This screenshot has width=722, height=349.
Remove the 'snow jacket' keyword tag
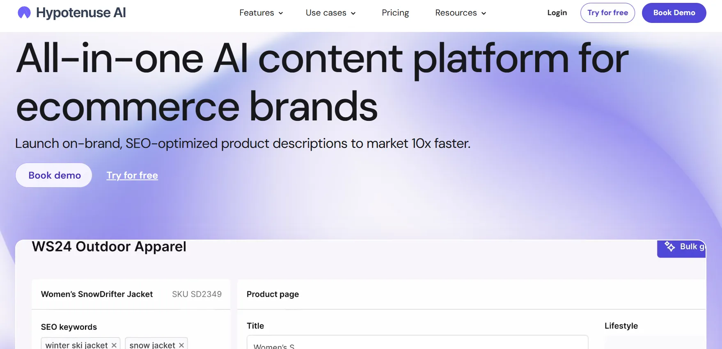(181, 345)
